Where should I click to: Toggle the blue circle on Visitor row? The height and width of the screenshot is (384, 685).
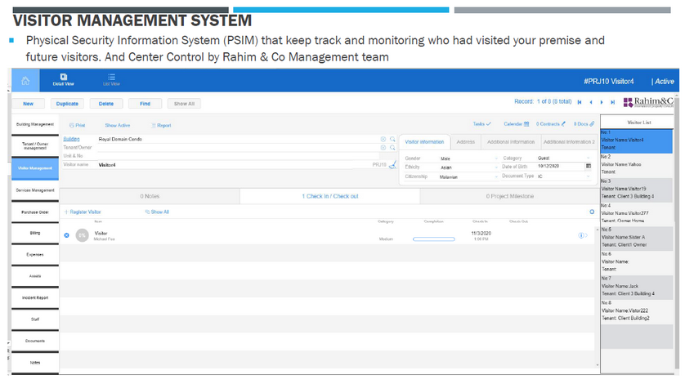pos(67,235)
